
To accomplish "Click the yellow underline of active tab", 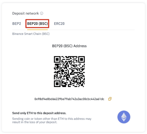I will (x=37, y=30).
